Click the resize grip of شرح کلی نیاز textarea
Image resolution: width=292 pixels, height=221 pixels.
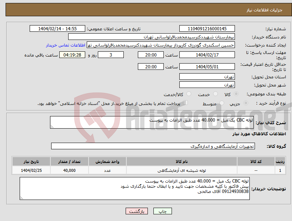[52, 127]
